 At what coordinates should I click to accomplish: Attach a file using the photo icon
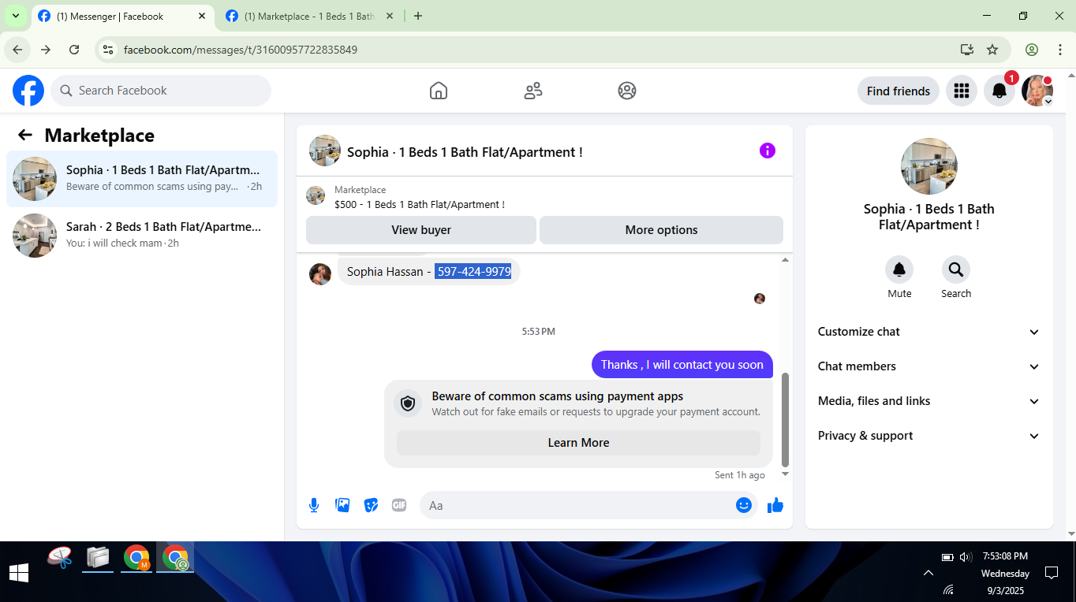[342, 505]
